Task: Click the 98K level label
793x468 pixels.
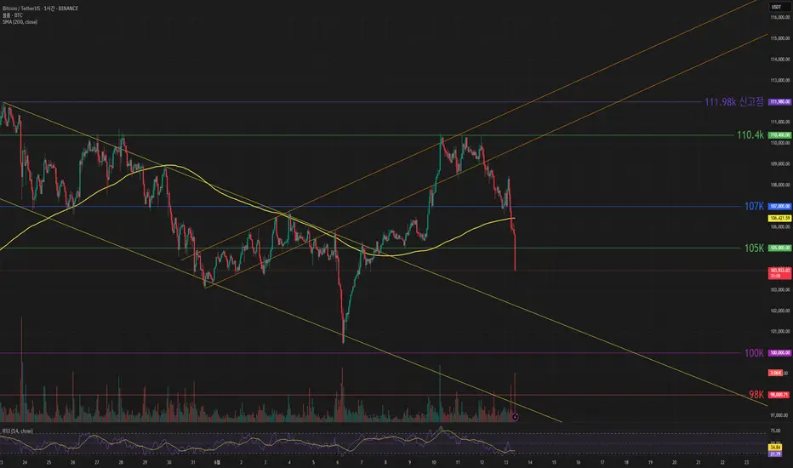Action: (756, 395)
